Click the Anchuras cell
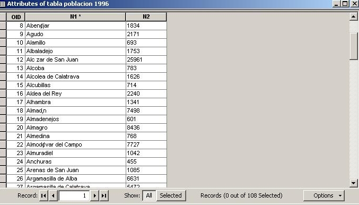Viewport: 359px width, 205px height. pos(75,161)
